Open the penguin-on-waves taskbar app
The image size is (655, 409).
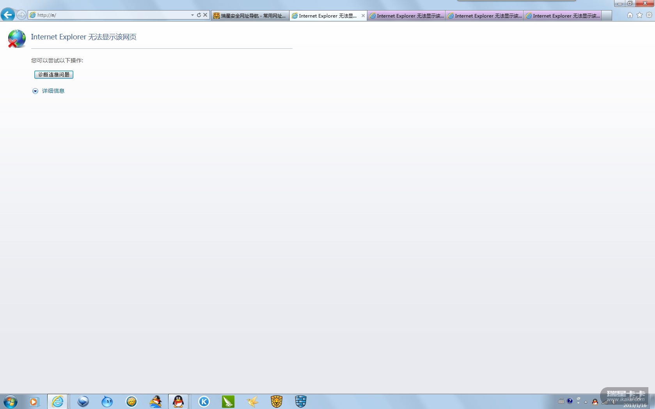click(x=156, y=402)
